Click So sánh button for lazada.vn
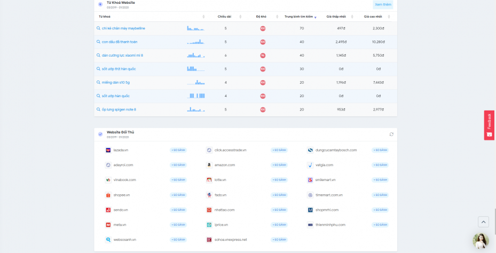This screenshot has width=496, height=253. click(x=178, y=150)
